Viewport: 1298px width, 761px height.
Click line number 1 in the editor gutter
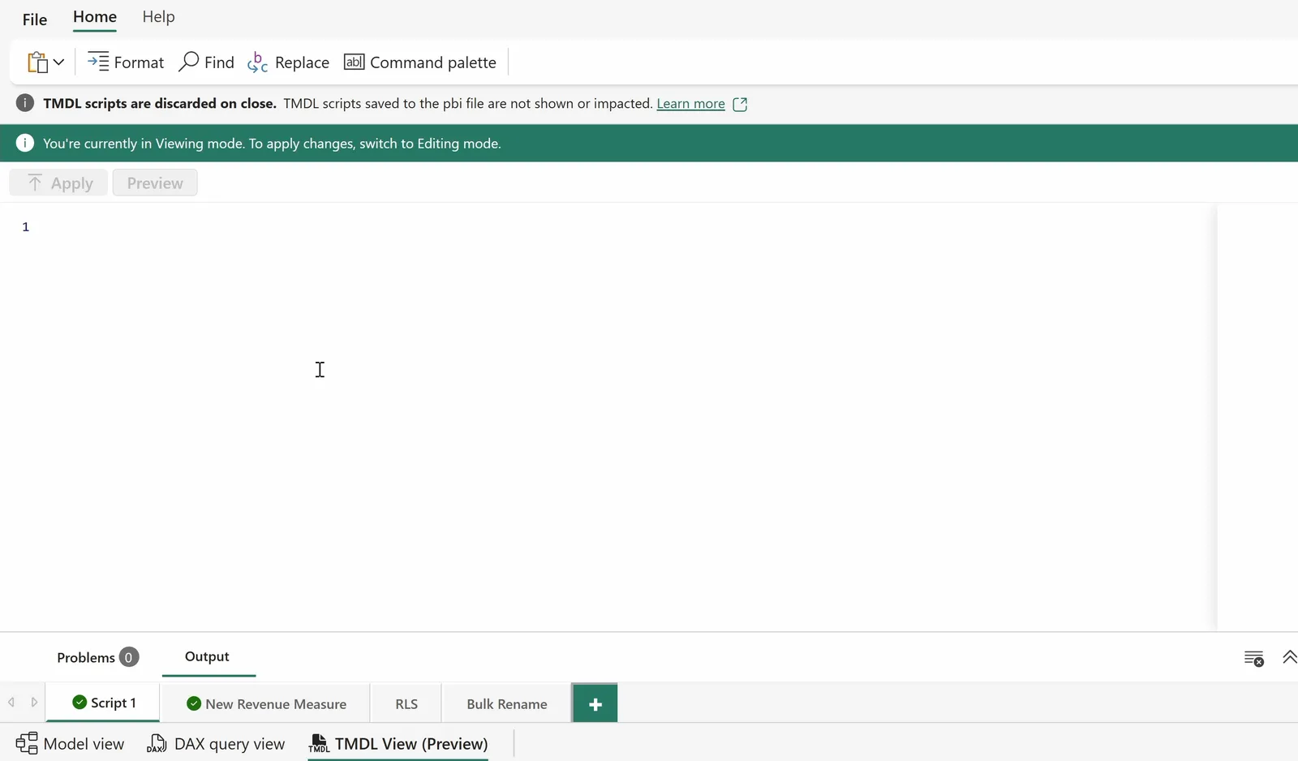(x=26, y=227)
